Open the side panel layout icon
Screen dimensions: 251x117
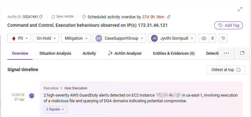point(242,53)
